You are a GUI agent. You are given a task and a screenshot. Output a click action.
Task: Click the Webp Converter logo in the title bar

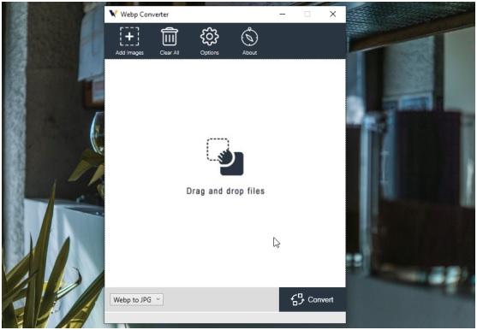pyautogui.click(x=113, y=14)
